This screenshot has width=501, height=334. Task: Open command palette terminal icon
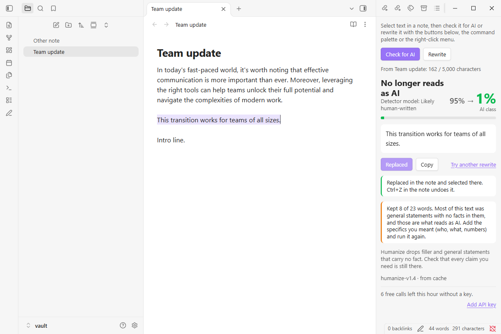9,88
